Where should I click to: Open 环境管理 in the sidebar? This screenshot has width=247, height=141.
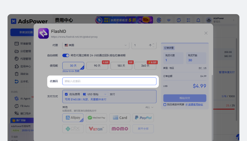(23, 44)
